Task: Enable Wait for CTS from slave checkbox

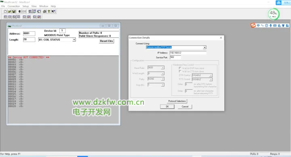Action: coord(180,71)
